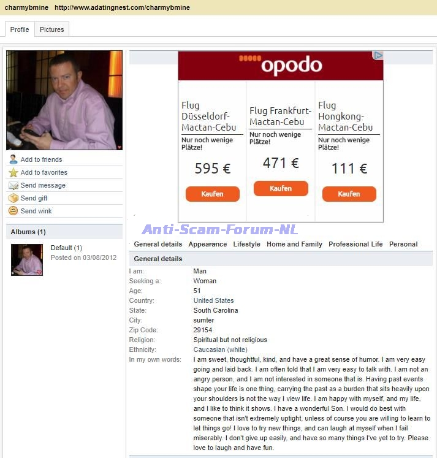
Task: Click Kaufen under 471 € flight
Action: [x=281, y=188]
